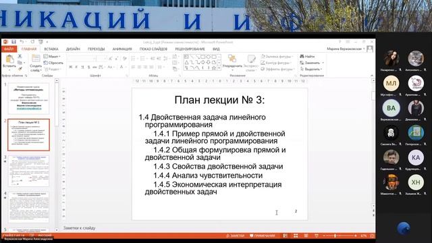
Task: Switch to the ДИЗАЙН ribbon tab
Action: tap(73, 49)
